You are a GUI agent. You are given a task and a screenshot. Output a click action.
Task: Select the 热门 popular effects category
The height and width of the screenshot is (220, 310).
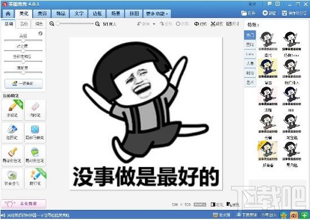(x=250, y=35)
